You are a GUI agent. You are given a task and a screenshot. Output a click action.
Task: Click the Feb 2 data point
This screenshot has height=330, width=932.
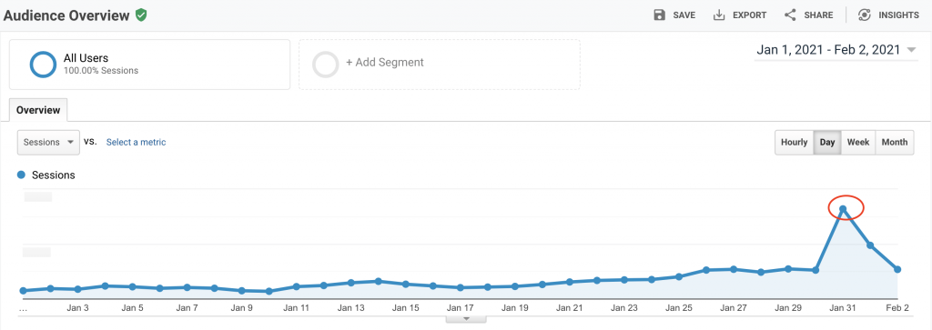(x=897, y=269)
